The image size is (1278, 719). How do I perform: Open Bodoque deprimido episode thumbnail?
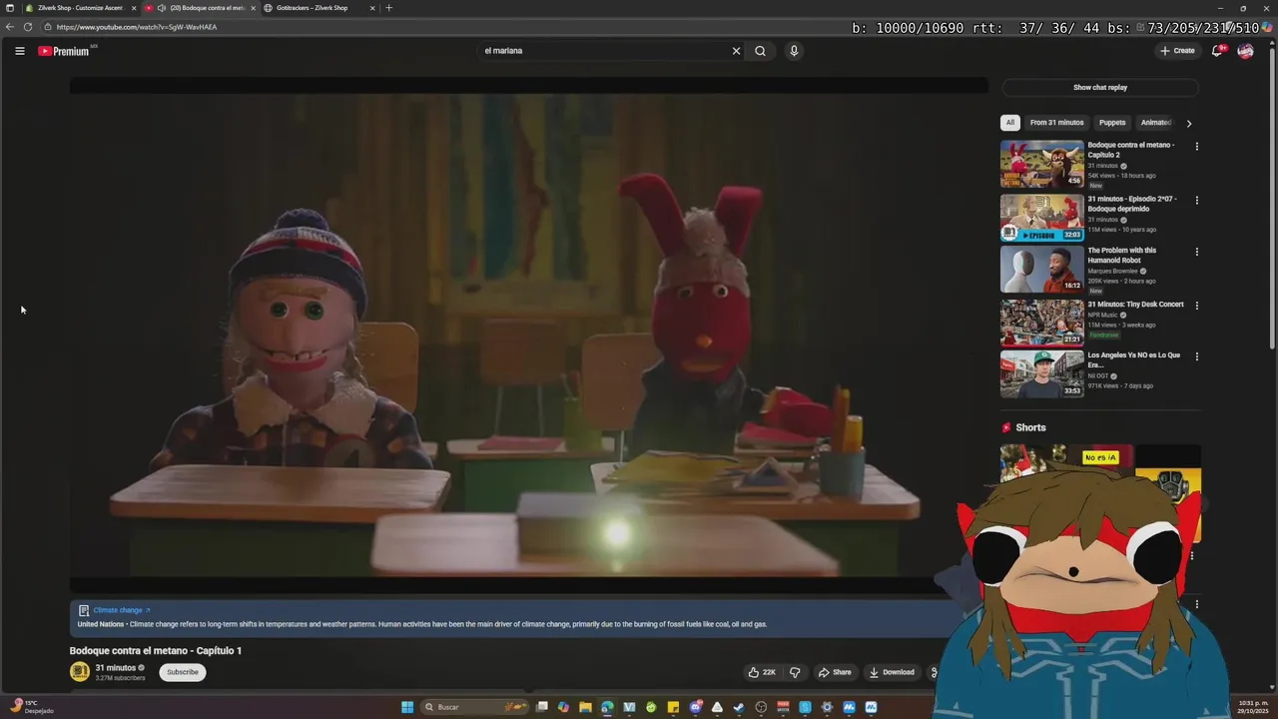tap(1042, 218)
